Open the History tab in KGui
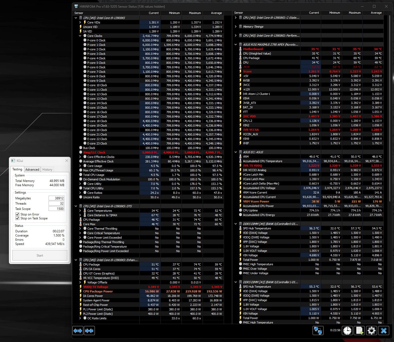The image size is (394, 342). coord(47,170)
